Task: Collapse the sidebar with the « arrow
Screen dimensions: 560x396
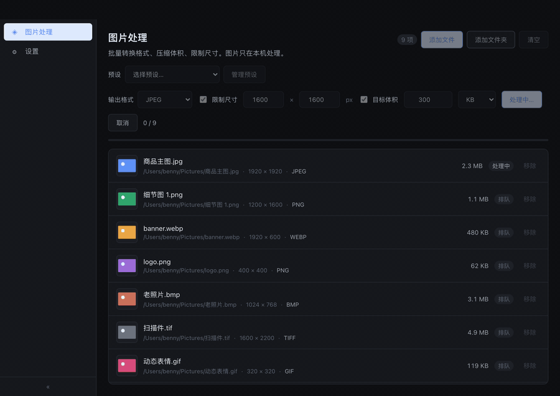Action: pyautogui.click(x=48, y=387)
